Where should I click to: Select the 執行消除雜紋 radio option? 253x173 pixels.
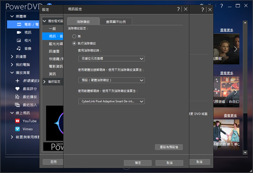click(x=74, y=43)
